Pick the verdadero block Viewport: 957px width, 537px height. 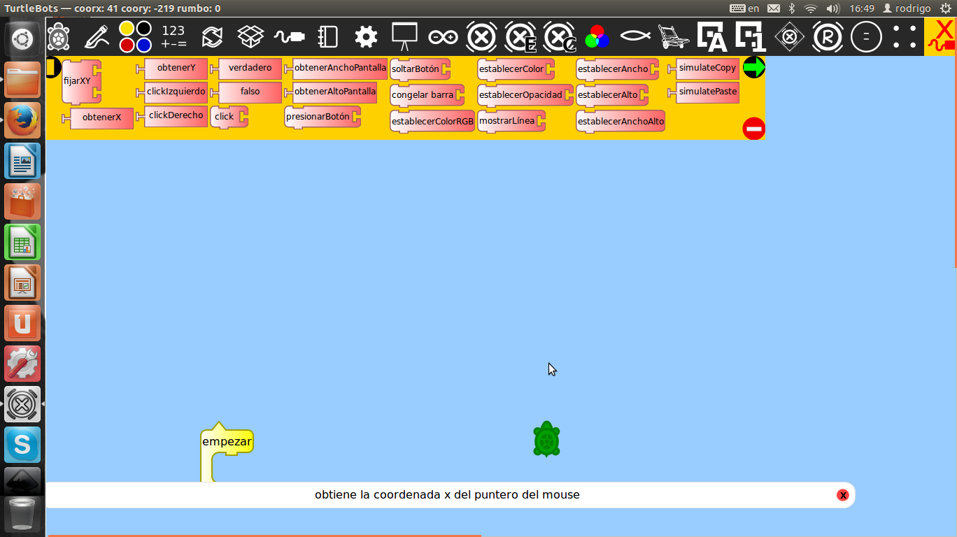tap(246, 69)
